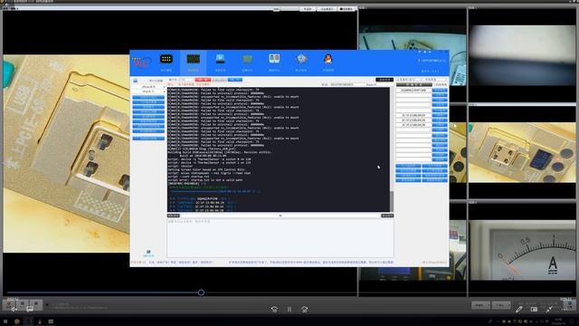Image resolution: width=579 pixels, height=326 pixels.
Task: Open the Windows Start button
Action: click(x=5, y=321)
